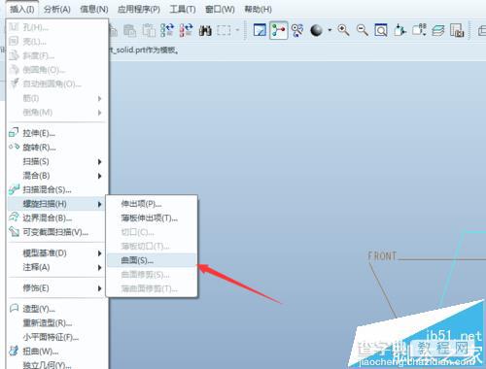The width and height of the screenshot is (486, 369).
Task: Click the Zoom In magnifier
Action: pos(343,30)
